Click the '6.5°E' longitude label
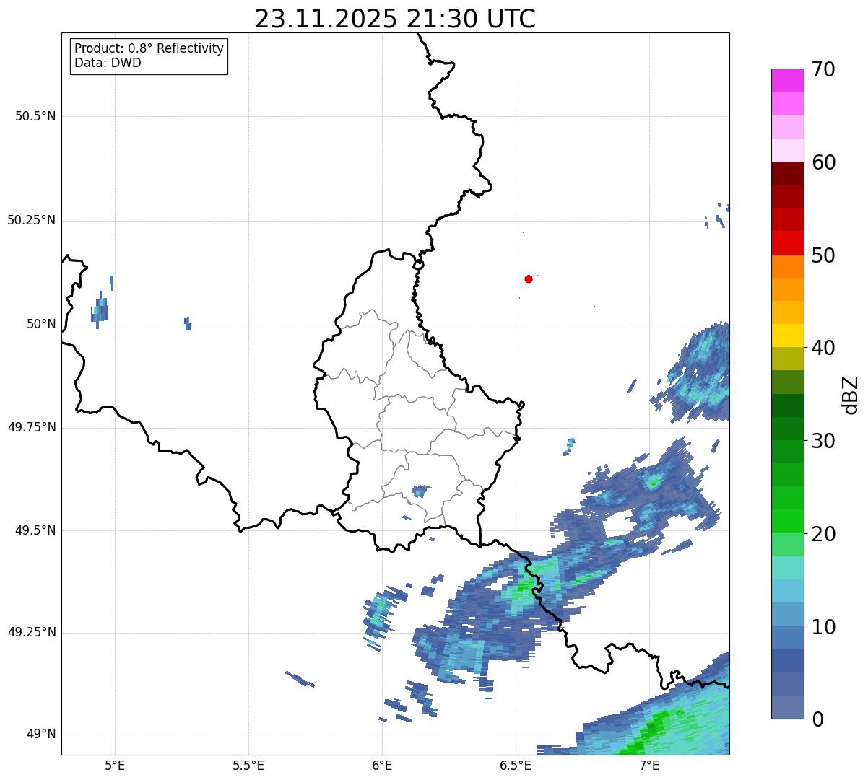 tap(516, 765)
